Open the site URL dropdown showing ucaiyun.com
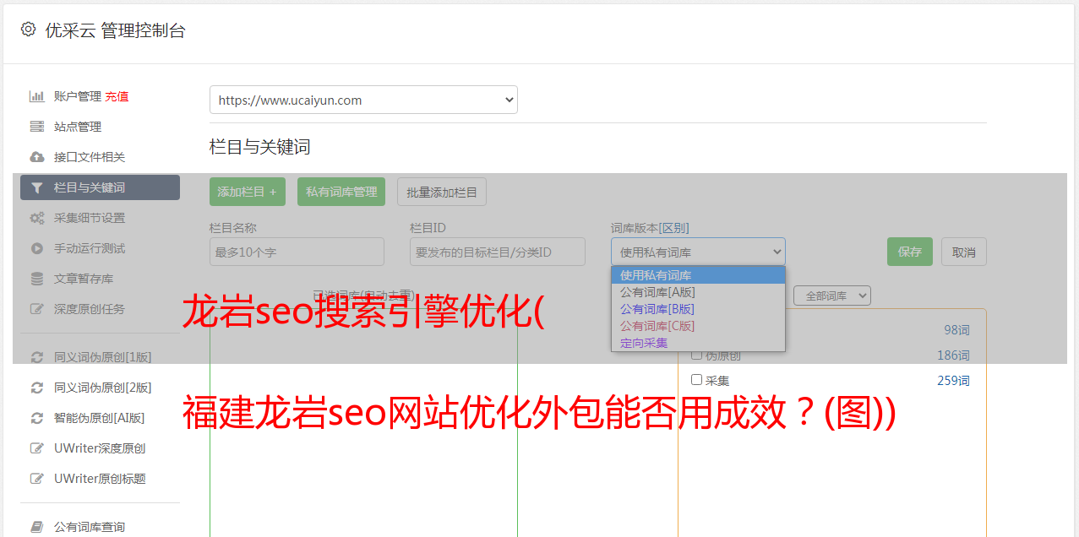 [x=363, y=100]
